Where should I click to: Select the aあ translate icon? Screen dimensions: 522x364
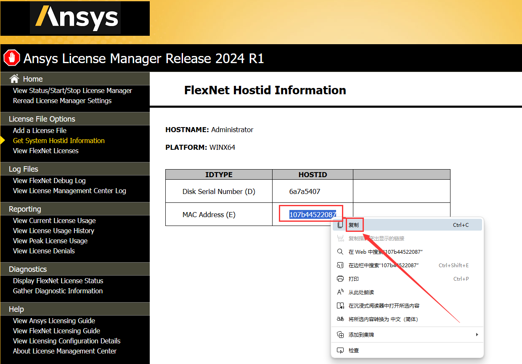click(x=341, y=319)
